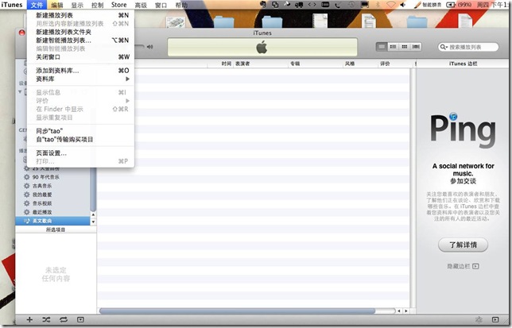Image resolution: width=512 pixels, height=328 pixels.
Task: Open the 高级 menu
Action: click(141, 5)
